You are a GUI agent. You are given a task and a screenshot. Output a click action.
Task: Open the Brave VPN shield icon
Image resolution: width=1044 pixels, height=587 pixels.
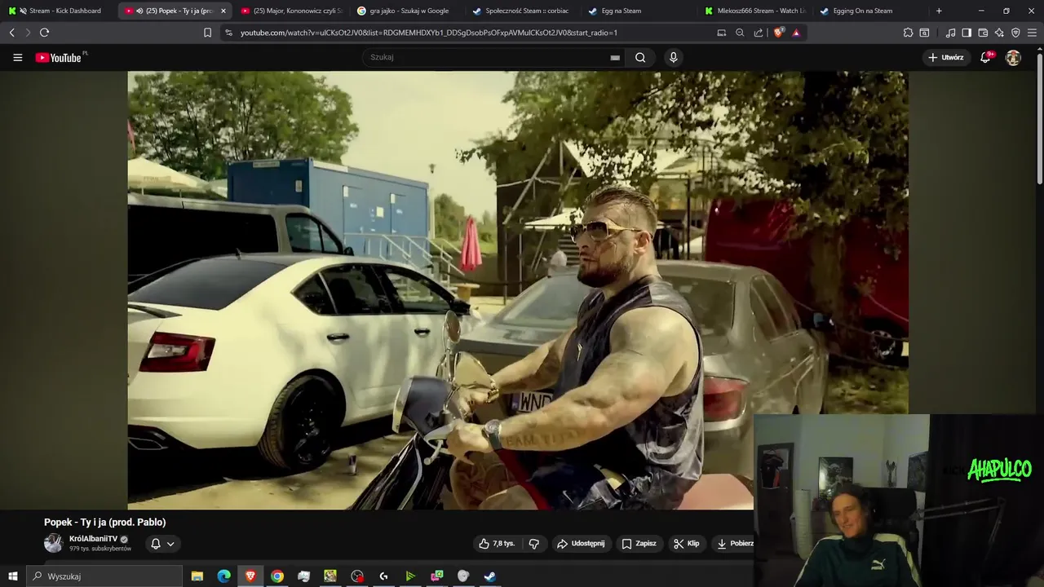(1015, 33)
